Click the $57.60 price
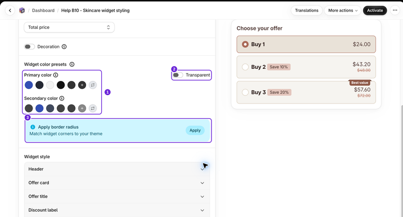 362,89
